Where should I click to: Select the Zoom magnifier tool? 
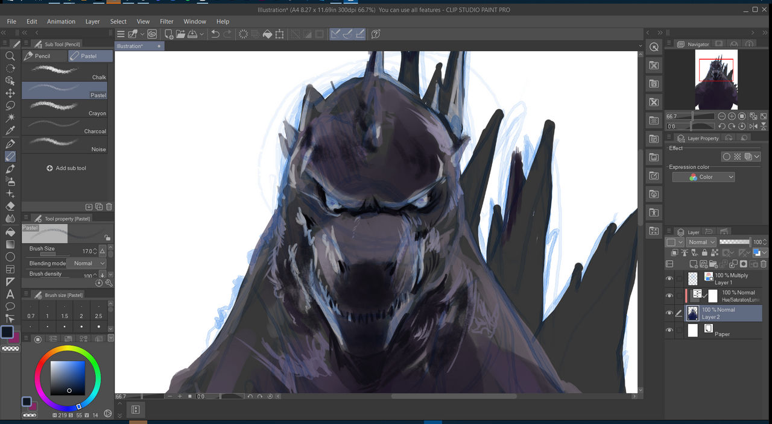[10, 55]
